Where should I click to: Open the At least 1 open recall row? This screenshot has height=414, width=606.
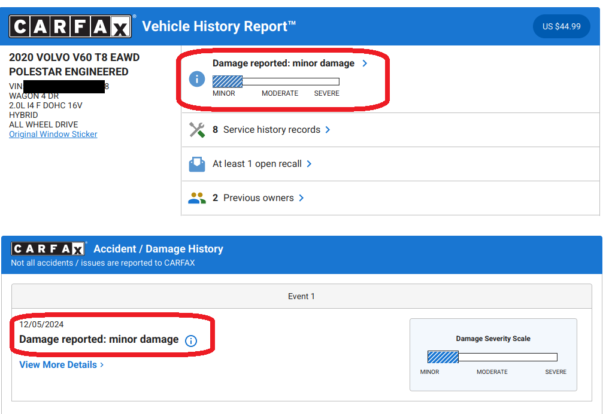tap(390, 164)
